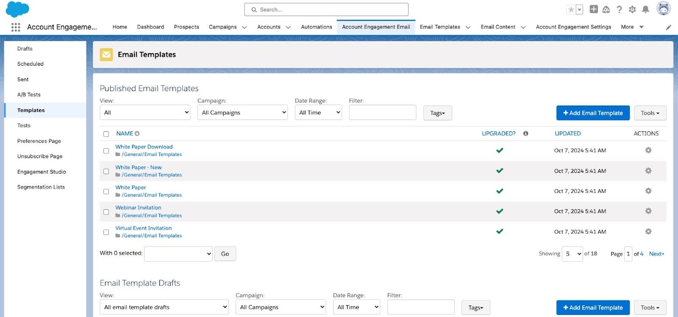
Task: Click the NAME column sort icon
Action: (x=137, y=133)
